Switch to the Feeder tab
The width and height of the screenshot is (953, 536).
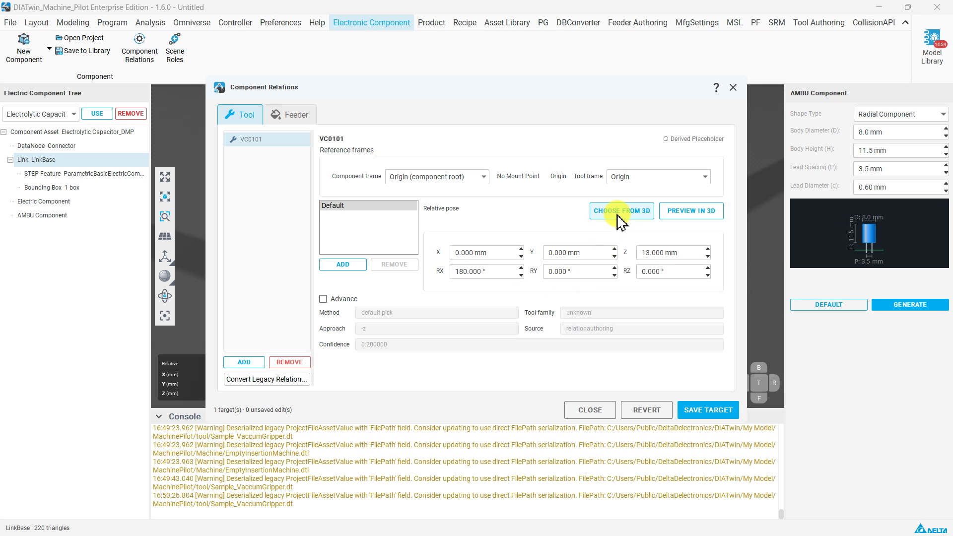pos(289,115)
